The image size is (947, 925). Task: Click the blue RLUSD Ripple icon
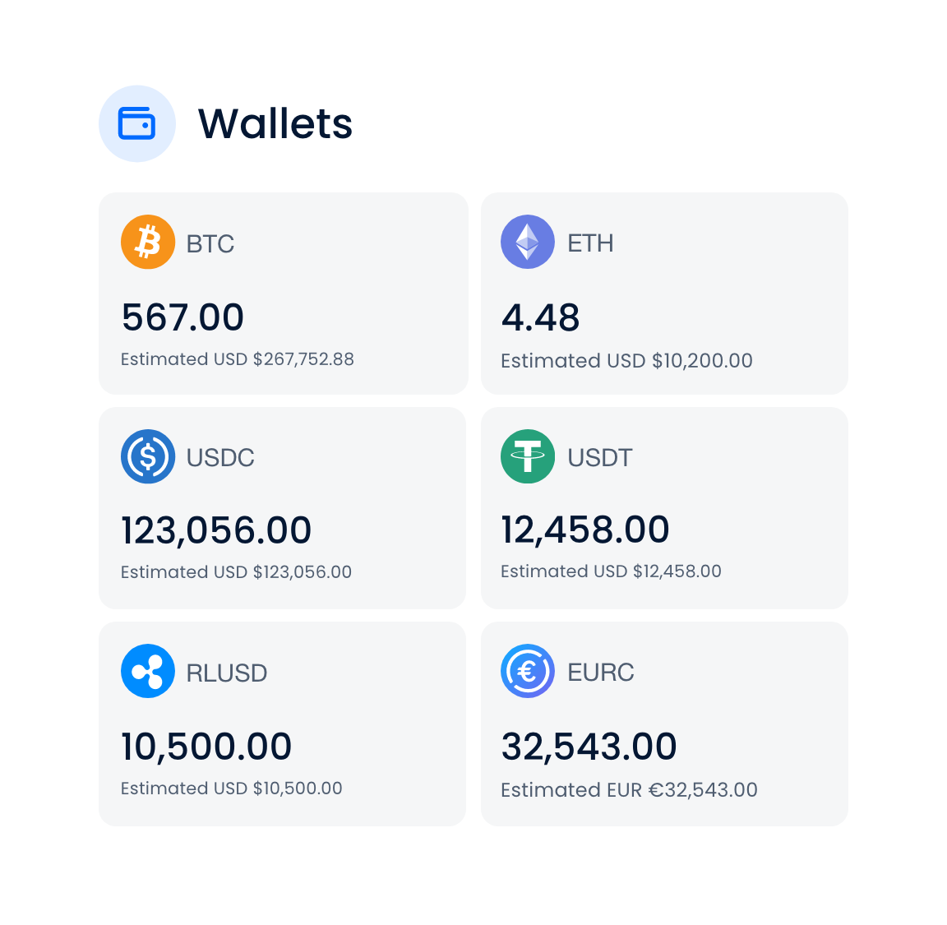click(148, 671)
